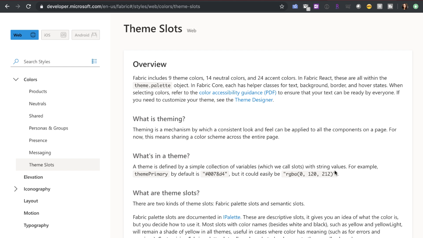Click the gray H extension icon
Viewport: 423px width, 238px height.
point(380,6)
